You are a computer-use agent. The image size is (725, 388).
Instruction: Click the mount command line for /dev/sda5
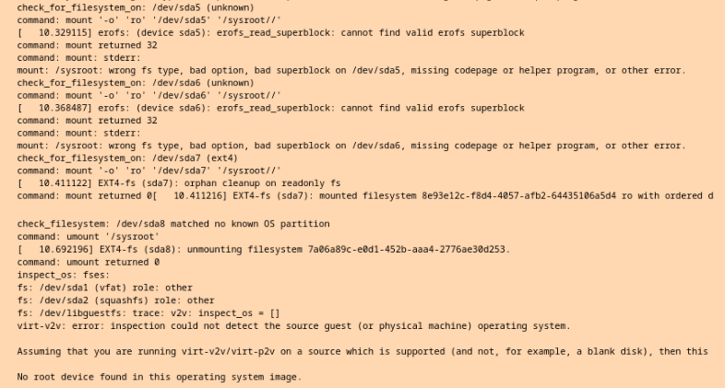[x=149, y=19]
